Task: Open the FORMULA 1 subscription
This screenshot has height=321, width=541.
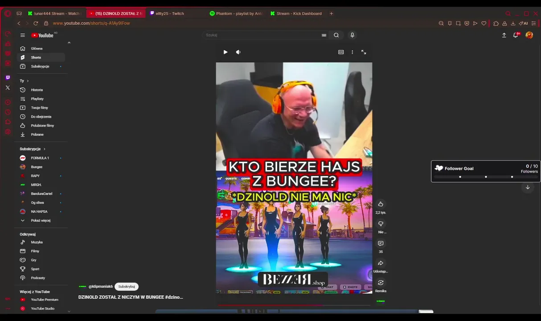Action: click(x=41, y=158)
